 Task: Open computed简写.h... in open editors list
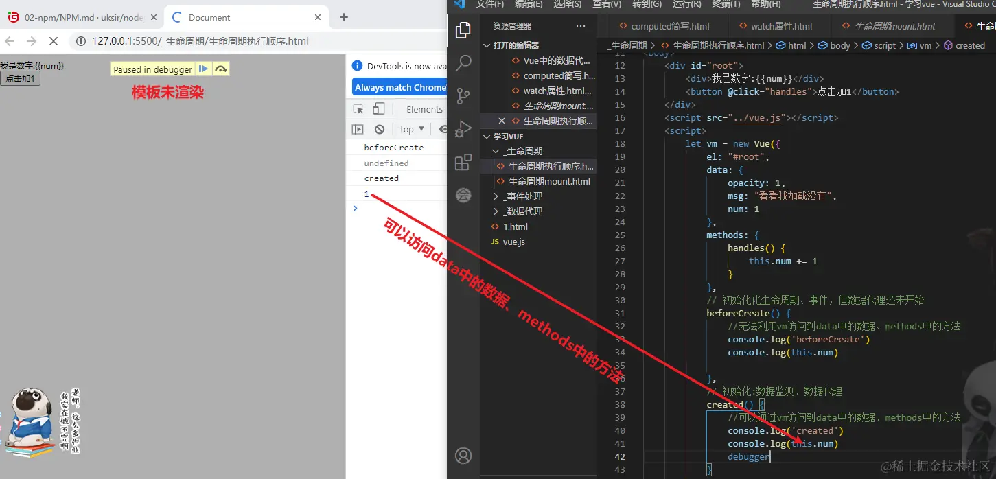click(x=553, y=75)
